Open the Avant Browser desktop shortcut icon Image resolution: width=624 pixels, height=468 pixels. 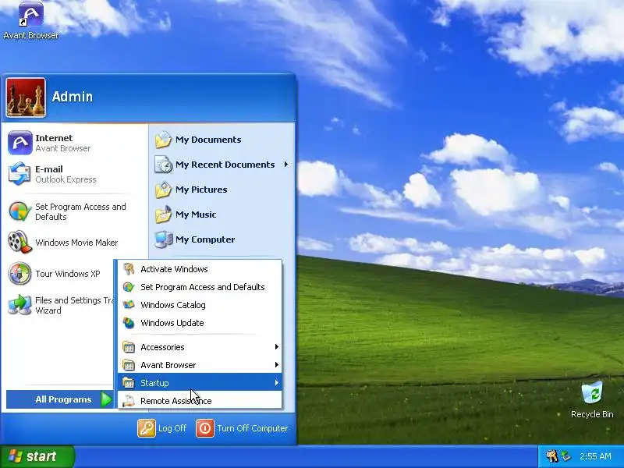pyautogui.click(x=30, y=14)
